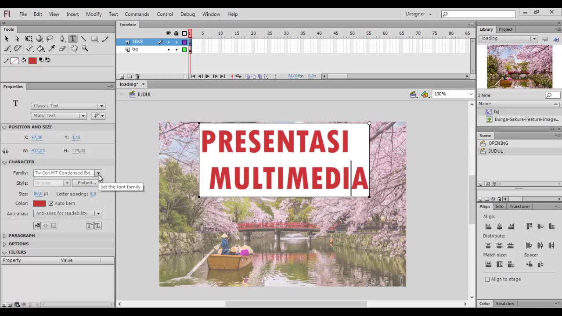Click the Delete layer trash icon in Timeline

137,76
